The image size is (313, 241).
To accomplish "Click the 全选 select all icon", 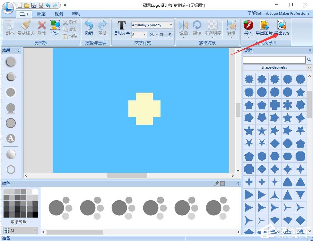I will pyautogui.click(x=55, y=25).
